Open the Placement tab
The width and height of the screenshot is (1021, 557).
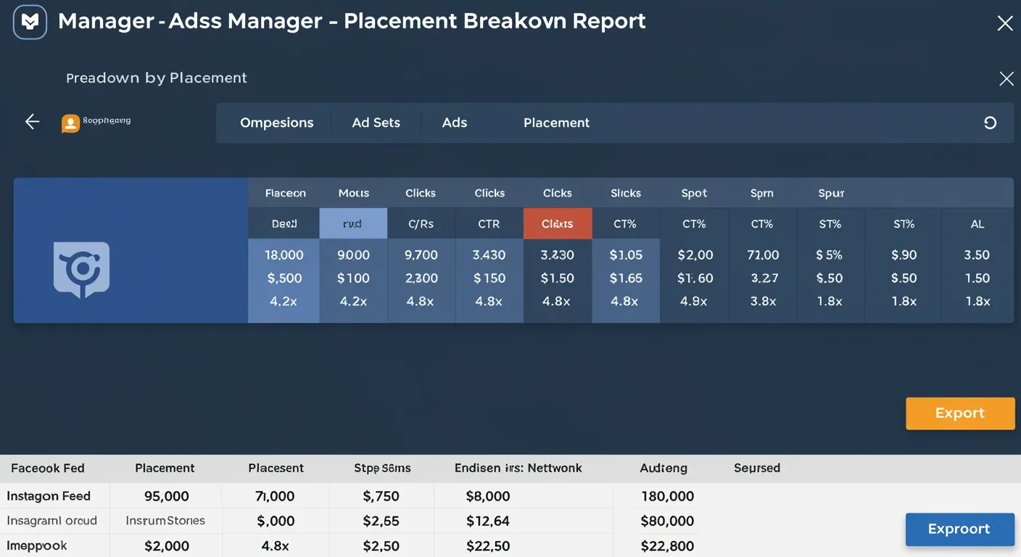coord(556,123)
